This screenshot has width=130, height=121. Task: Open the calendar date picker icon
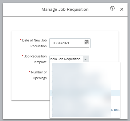pyautogui.click(x=87, y=42)
